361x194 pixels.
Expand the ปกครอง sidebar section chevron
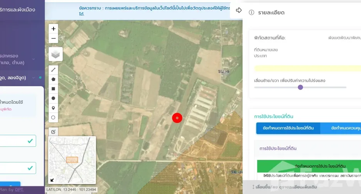coord(34,59)
